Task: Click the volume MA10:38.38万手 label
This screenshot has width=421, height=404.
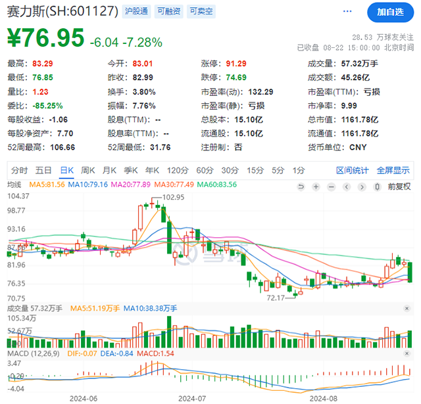Action: click(x=150, y=308)
